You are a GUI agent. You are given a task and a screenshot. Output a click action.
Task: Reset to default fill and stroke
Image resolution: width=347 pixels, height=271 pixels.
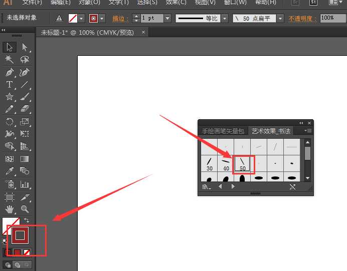(5, 241)
